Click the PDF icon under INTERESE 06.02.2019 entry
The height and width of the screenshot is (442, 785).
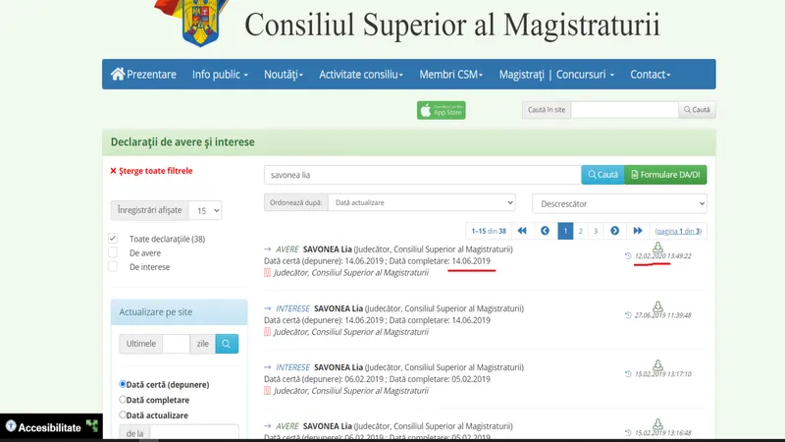click(267, 391)
